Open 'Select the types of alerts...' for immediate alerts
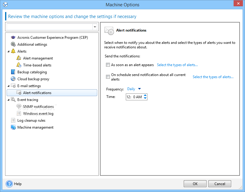The image size is (245, 192). click(177, 65)
